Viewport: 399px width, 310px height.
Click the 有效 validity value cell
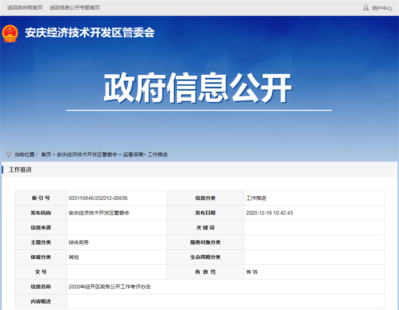coord(252,272)
